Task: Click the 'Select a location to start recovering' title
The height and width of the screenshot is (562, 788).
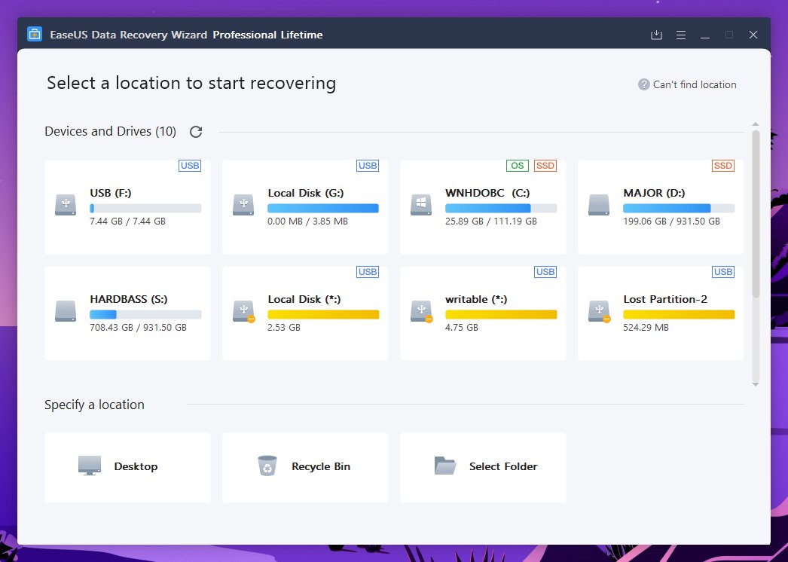Action: [x=191, y=83]
